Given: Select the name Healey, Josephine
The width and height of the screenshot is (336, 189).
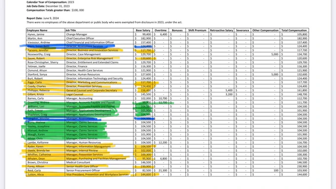Looking at the screenshot, I should [x=39, y=127].
